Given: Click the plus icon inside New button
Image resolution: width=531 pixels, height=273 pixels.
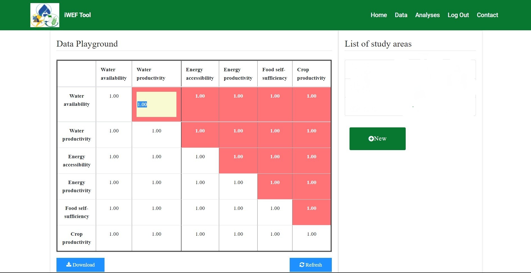Looking at the screenshot, I should pyautogui.click(x=371, y=138).
